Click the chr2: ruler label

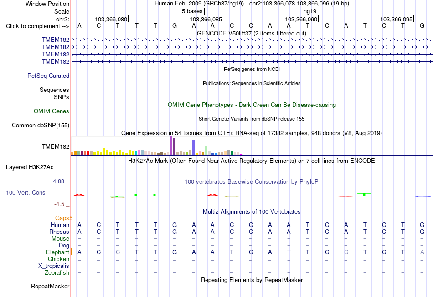62,19
